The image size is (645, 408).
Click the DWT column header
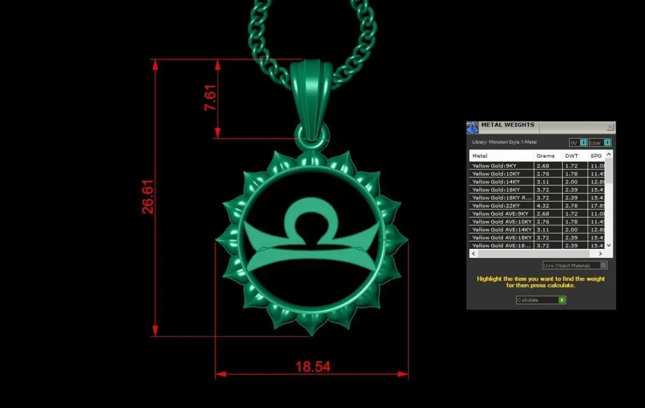tap(575, 156)
